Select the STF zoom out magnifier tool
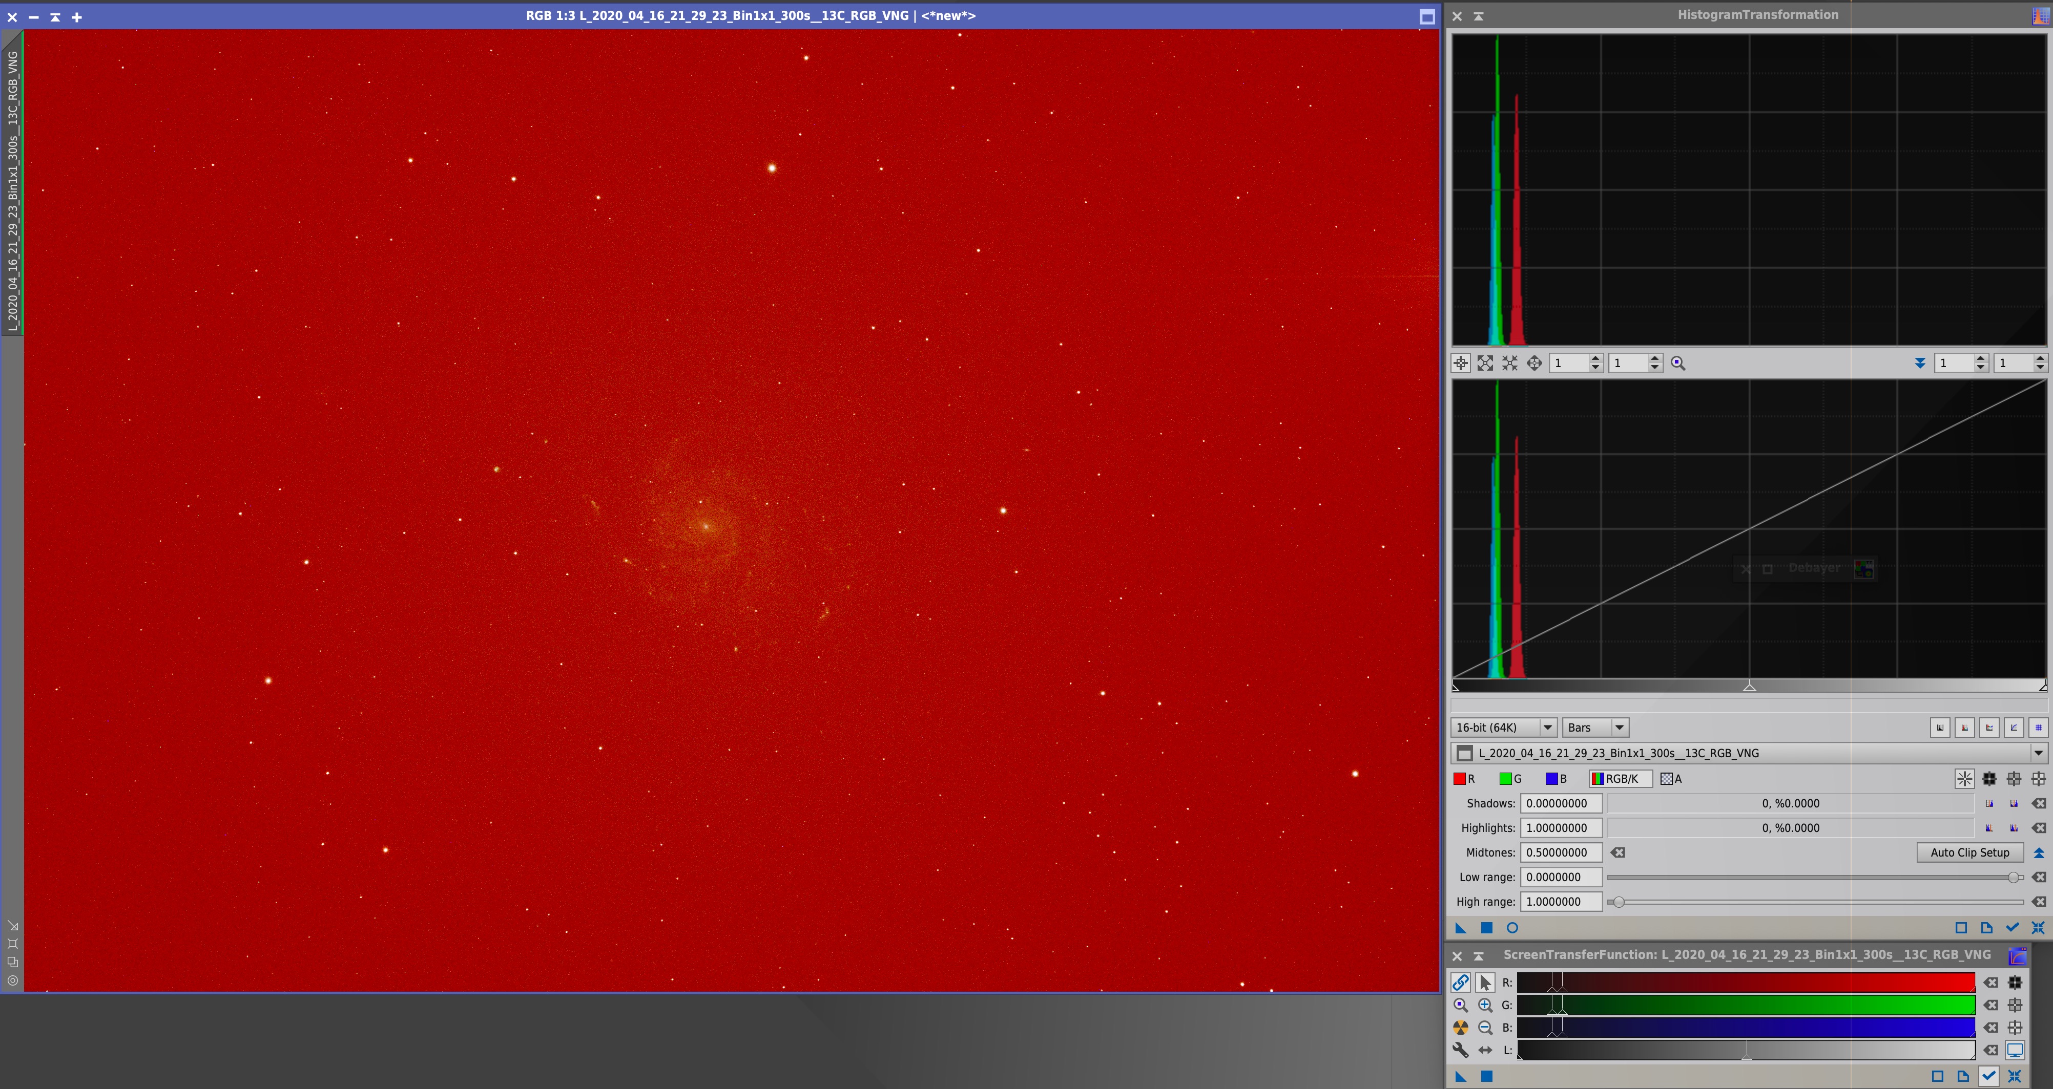The width and height of the screenshot is (2053, 1089). 1485,1028
